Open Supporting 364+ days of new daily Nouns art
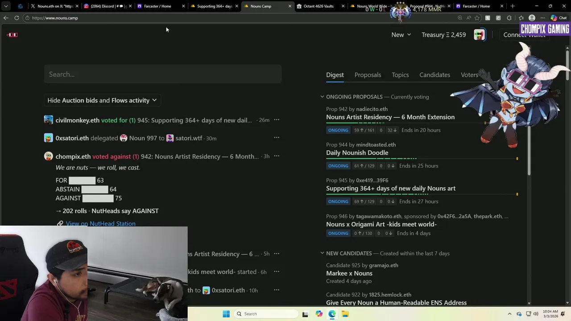The image size is (571, 321). point(391,189)
